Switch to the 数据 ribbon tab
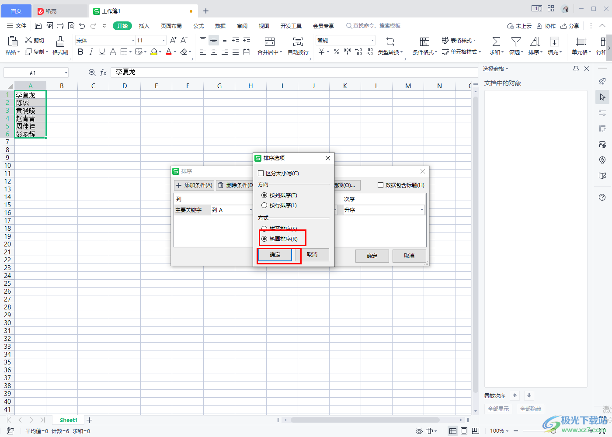 pos(220,26)
